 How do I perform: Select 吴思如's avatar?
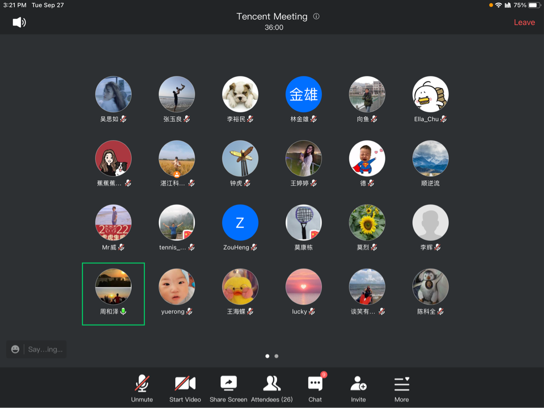click(x=113, y=94)
